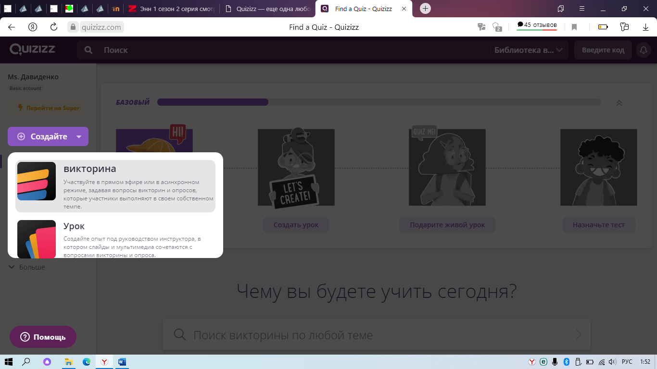Image resolution: width=657 pixels, height=369 pixels.
Task: Click the padlock site security icon
Action: (x=73, y=27)
